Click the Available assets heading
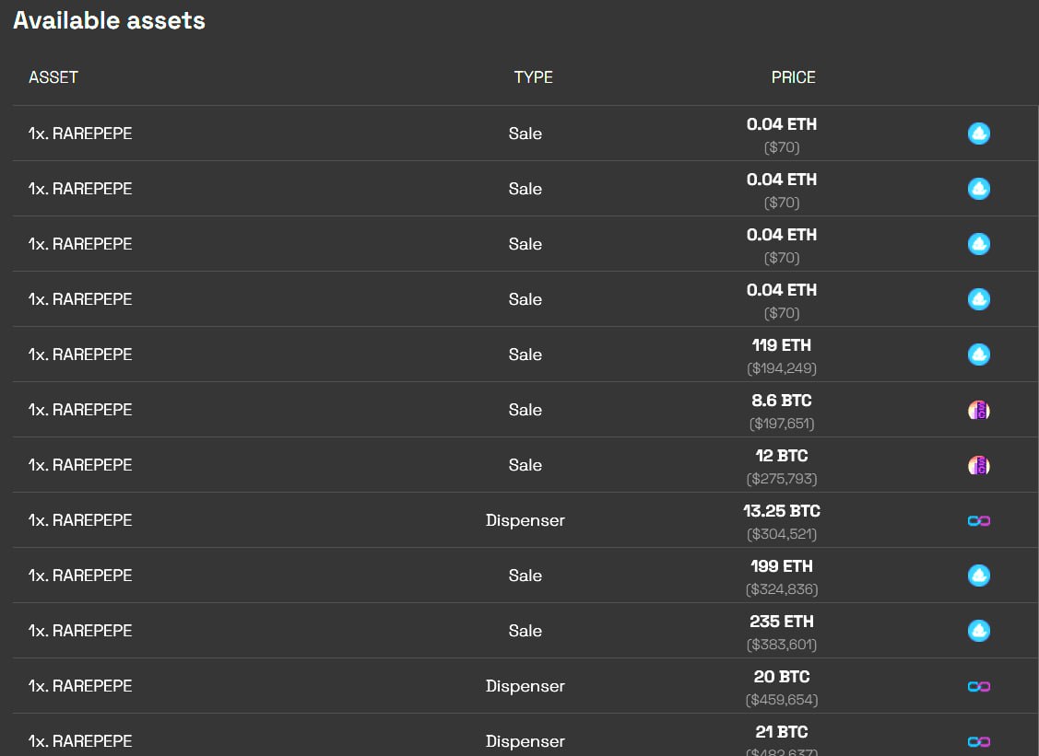The width and height of the screenshot is (1039, 756). [110, 20]
